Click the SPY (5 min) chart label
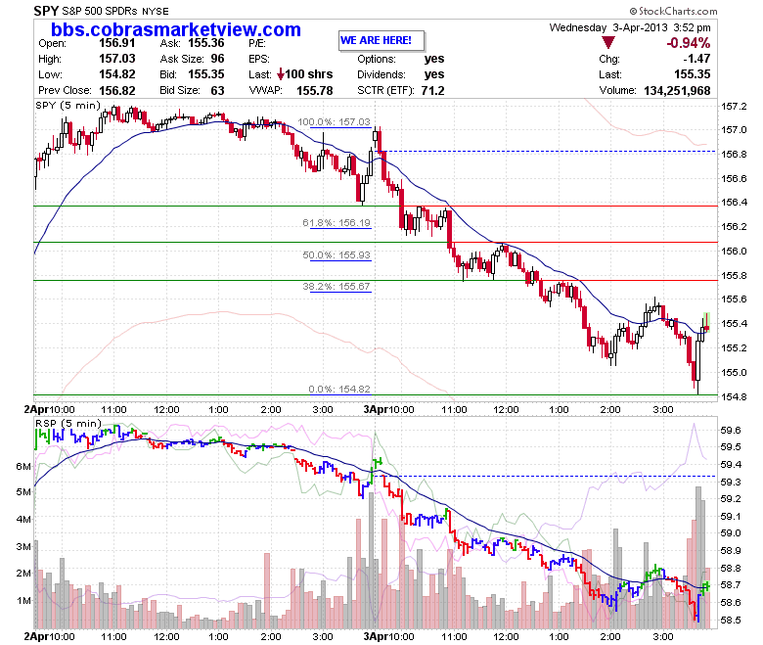Viewport: 763px width, 645px height. 67,105
